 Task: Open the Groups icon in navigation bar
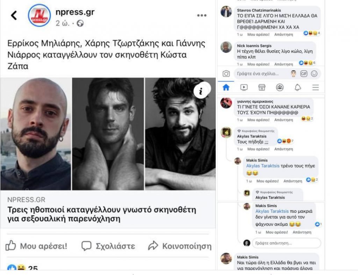point(280,87)
